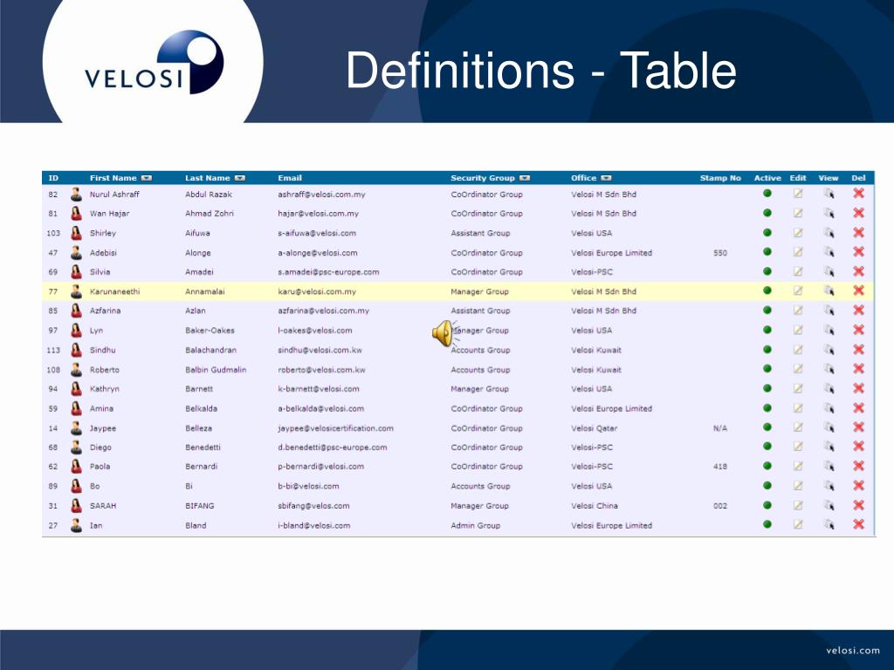Toggle the Active status for Wan Hajar
The width and height of the screenshot is (894, 670).
coord(767,213)
